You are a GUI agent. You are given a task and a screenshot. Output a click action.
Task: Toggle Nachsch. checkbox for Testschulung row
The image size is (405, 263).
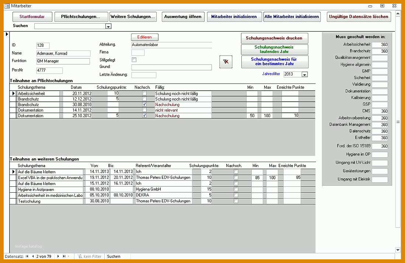pos(236,201)
